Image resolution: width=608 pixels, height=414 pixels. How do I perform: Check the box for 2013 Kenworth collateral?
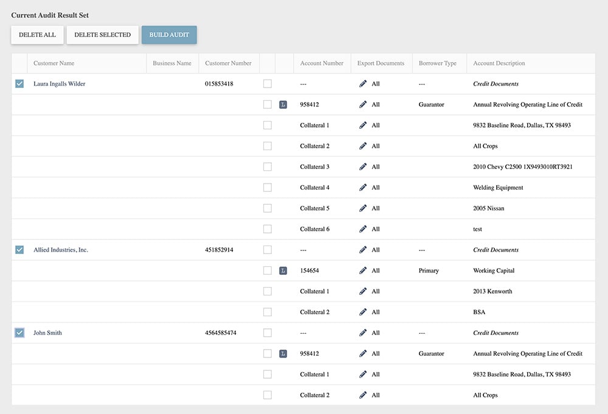(x=268, y=291)
